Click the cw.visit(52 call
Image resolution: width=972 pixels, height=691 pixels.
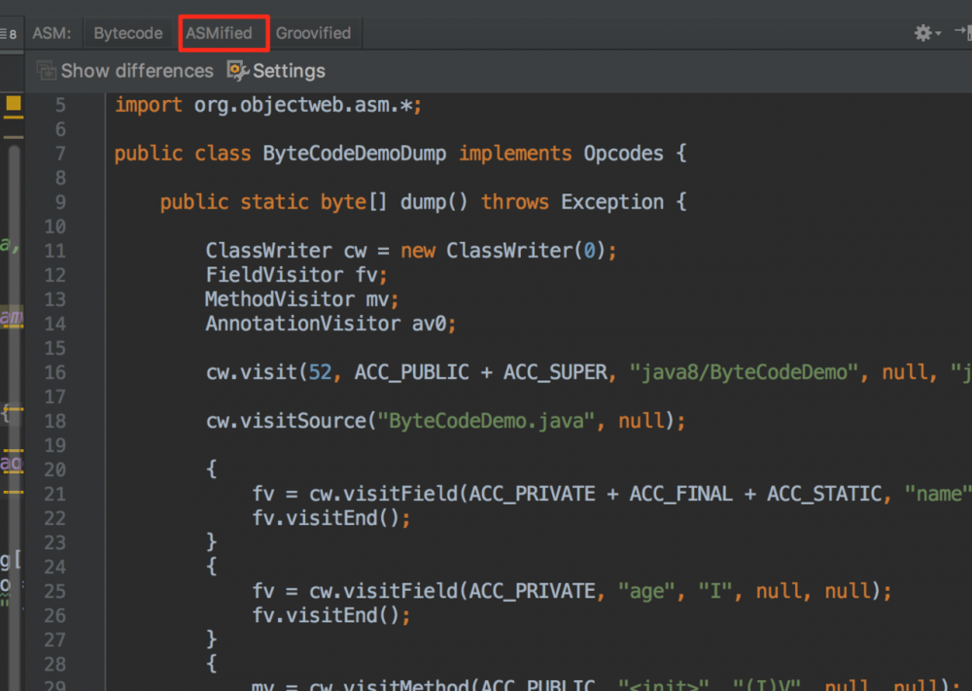point(269,372)
